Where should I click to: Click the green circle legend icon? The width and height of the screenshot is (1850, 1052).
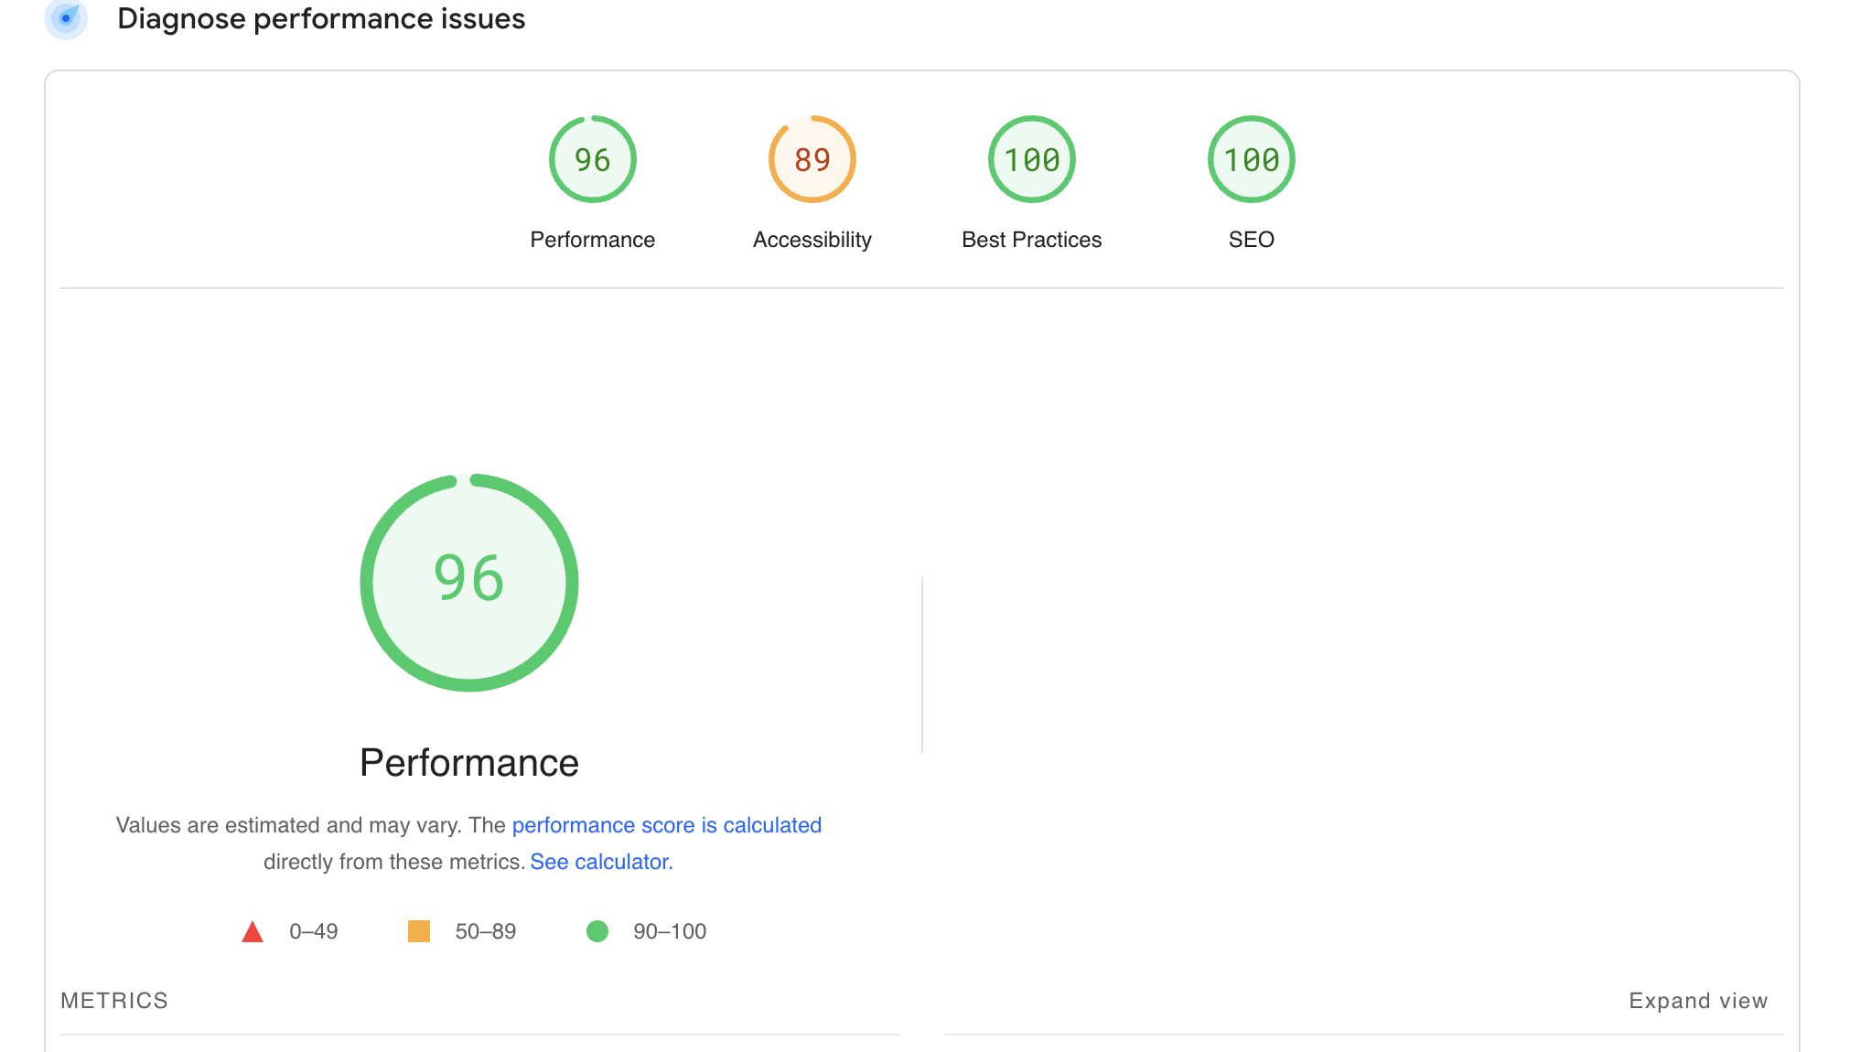coord(597,931)
